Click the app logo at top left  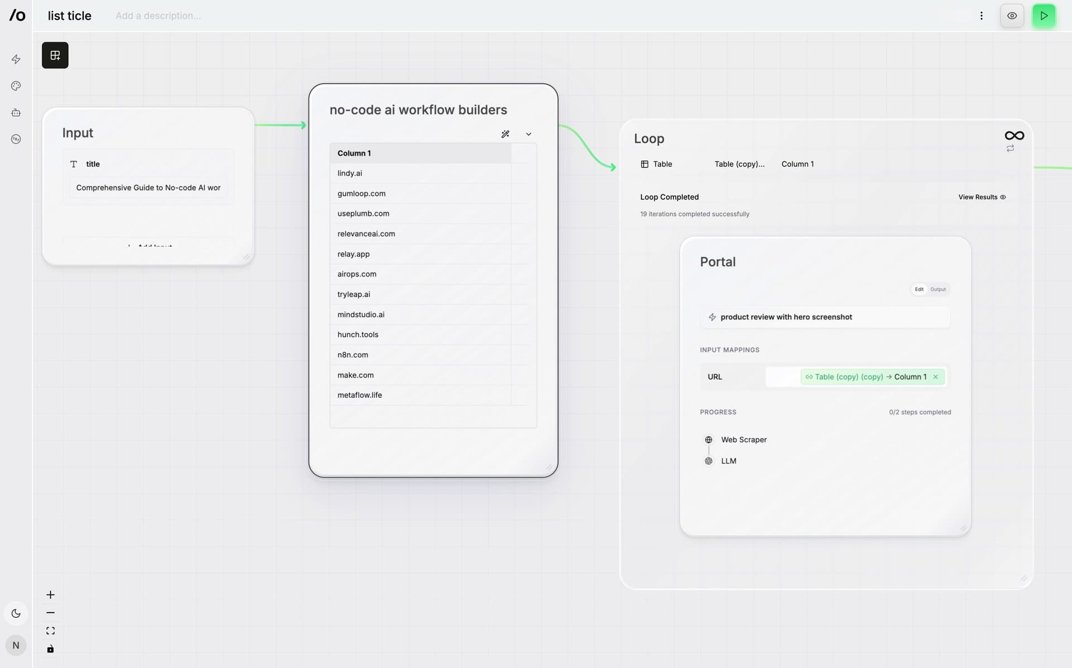[x=17, y=15]
